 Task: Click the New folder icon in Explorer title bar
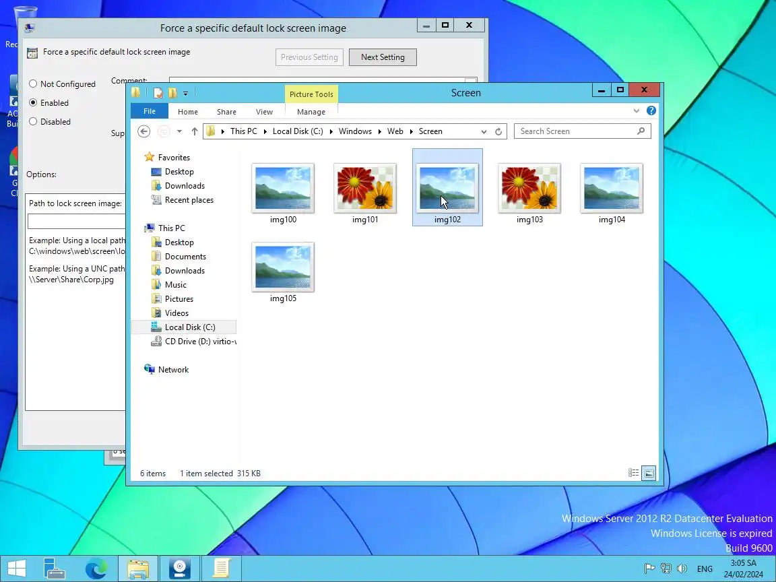coord(172,92)
